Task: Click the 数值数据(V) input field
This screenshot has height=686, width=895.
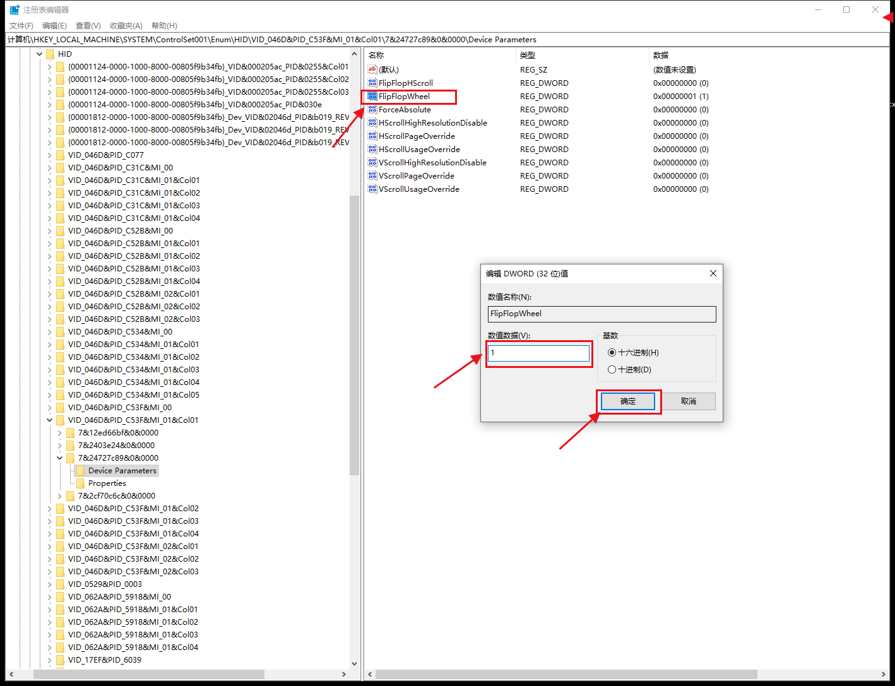Action: 538,353
